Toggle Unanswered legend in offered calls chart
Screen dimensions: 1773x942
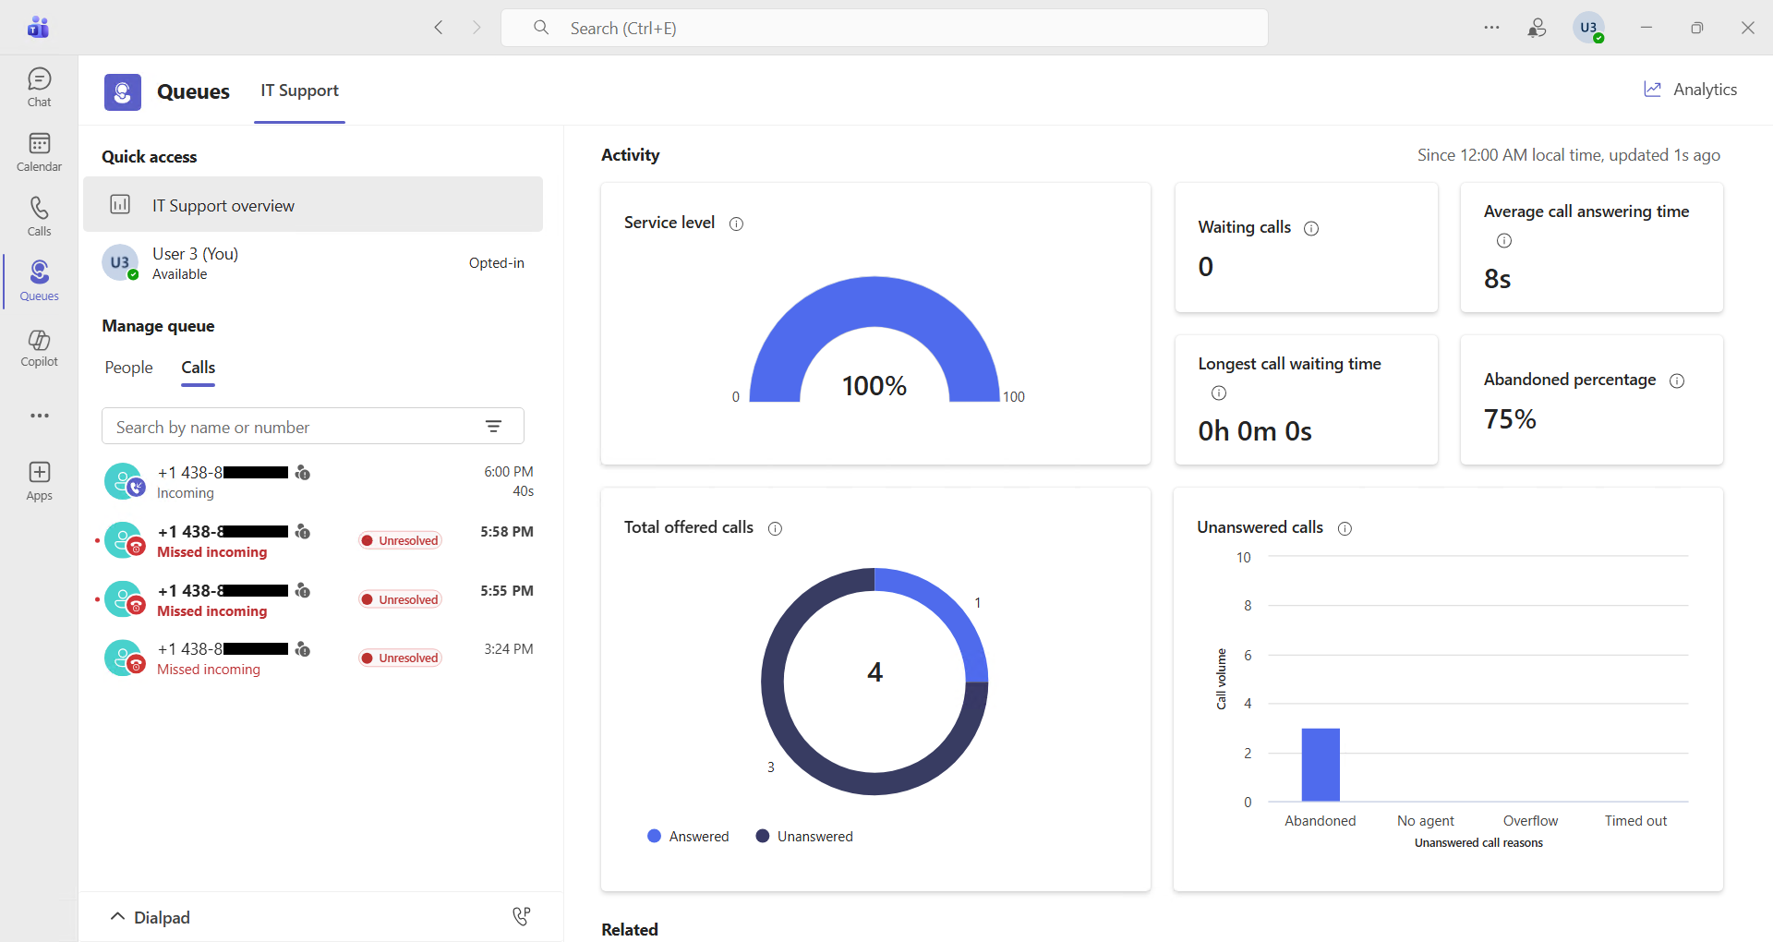[804, 836]
